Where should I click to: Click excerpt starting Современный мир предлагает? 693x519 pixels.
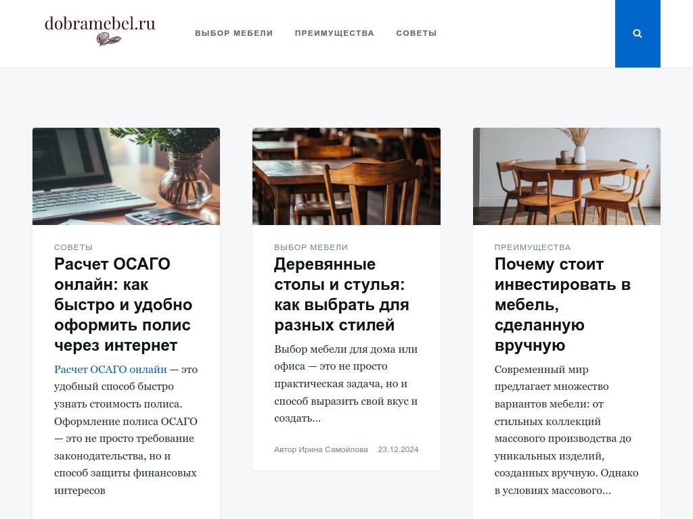566,429
